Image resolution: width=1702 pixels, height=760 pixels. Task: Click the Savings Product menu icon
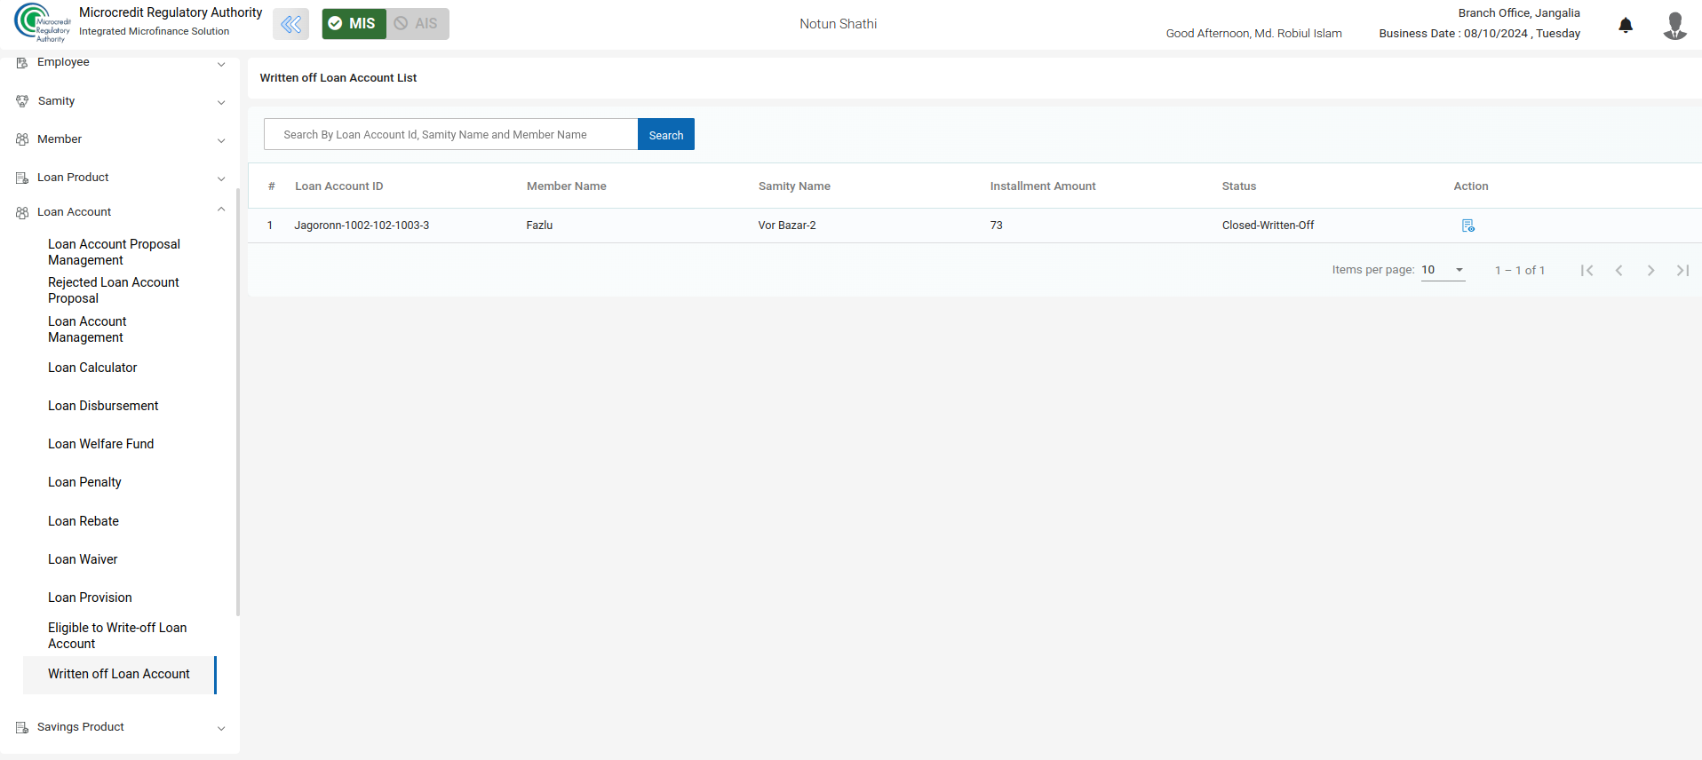[x=22, y=727]
